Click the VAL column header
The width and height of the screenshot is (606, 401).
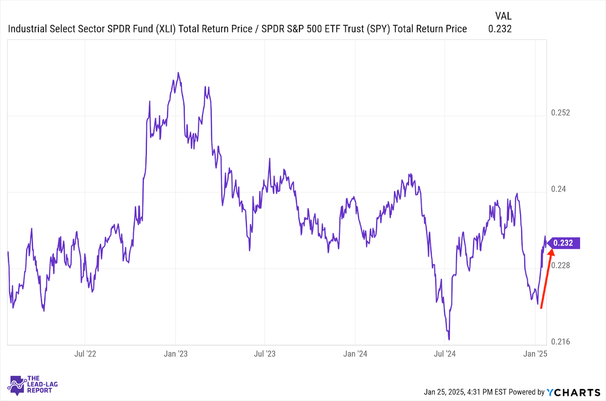(x=502, y=16)
